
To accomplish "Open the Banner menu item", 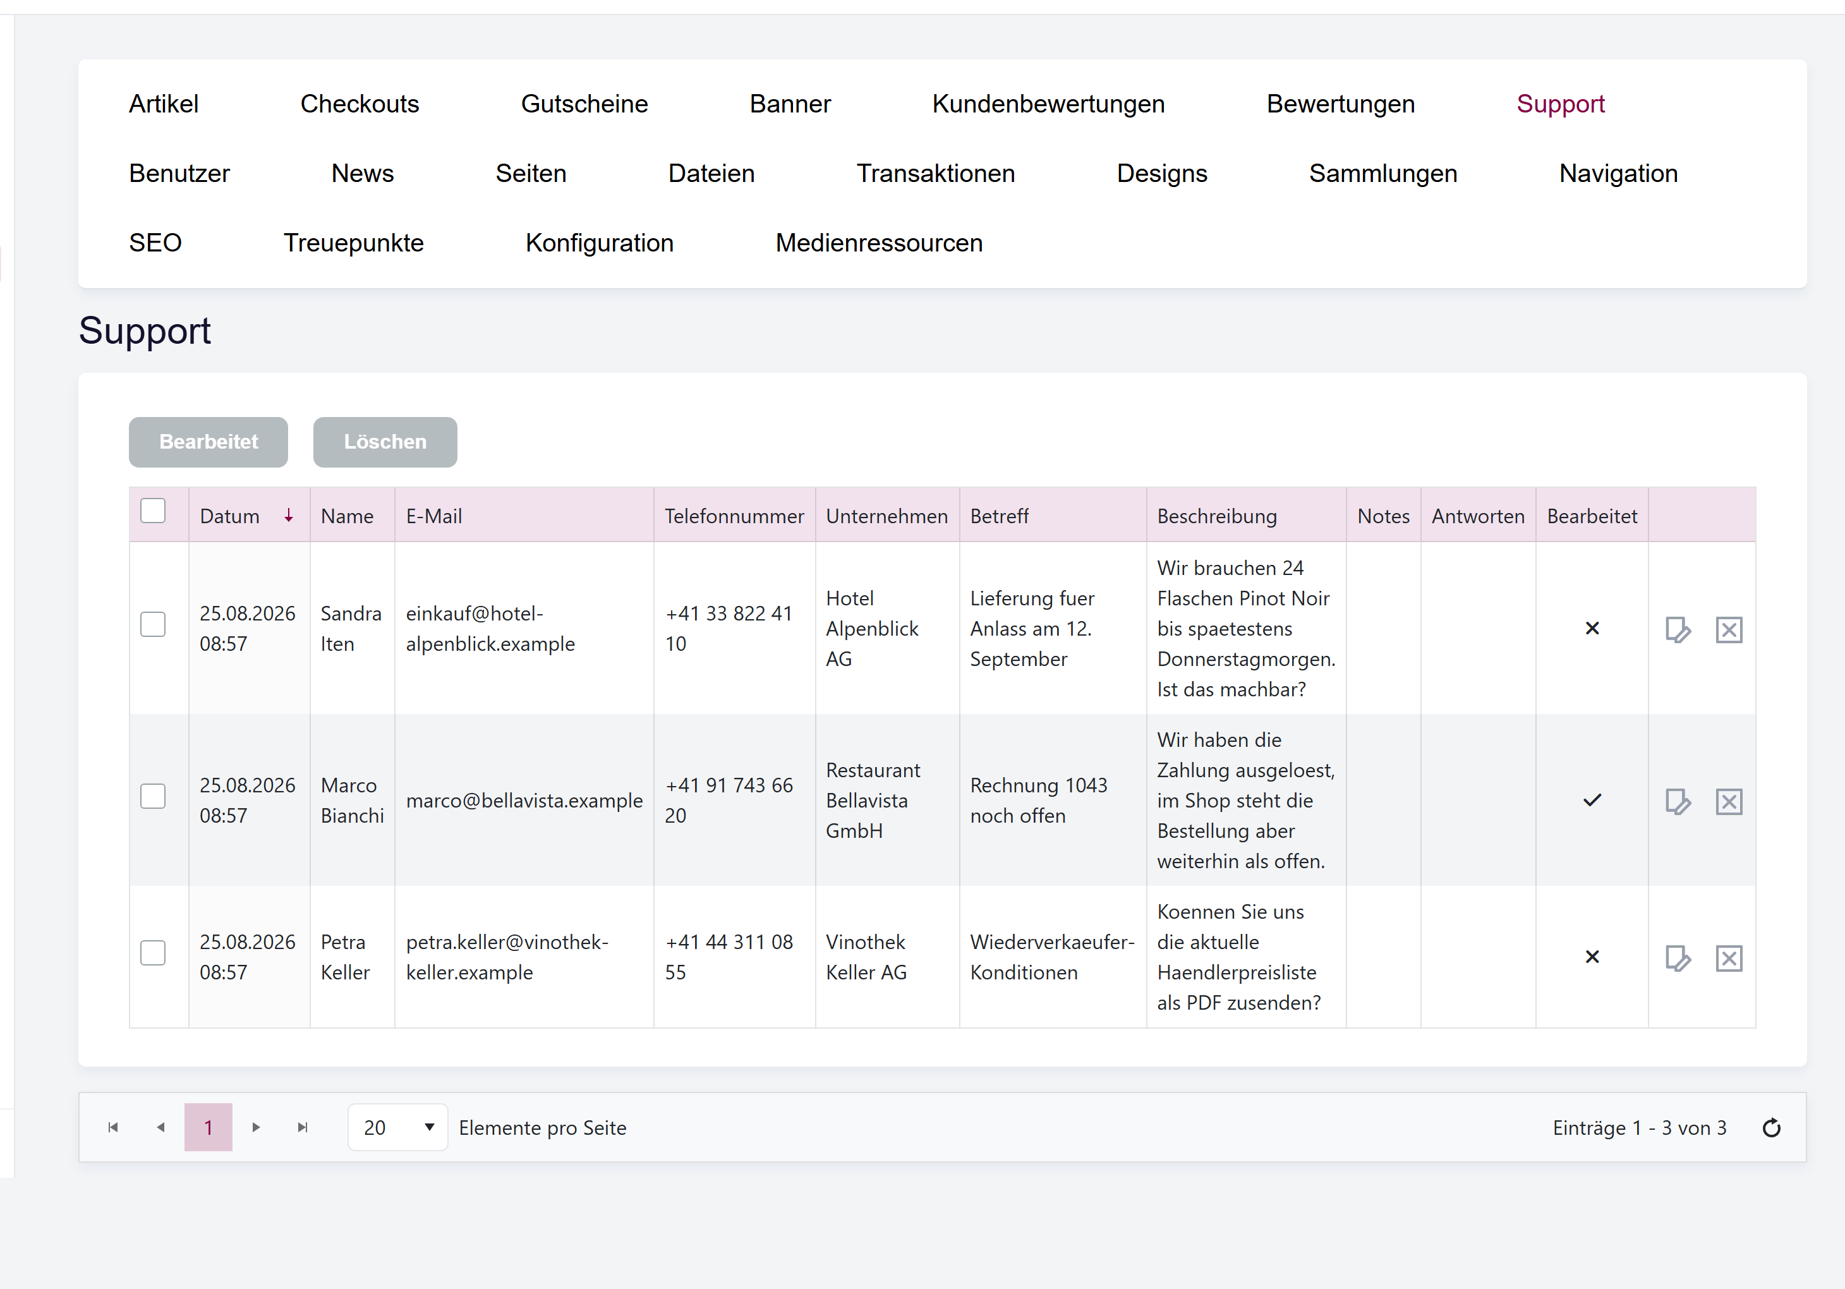I will (x=790, y=104).
